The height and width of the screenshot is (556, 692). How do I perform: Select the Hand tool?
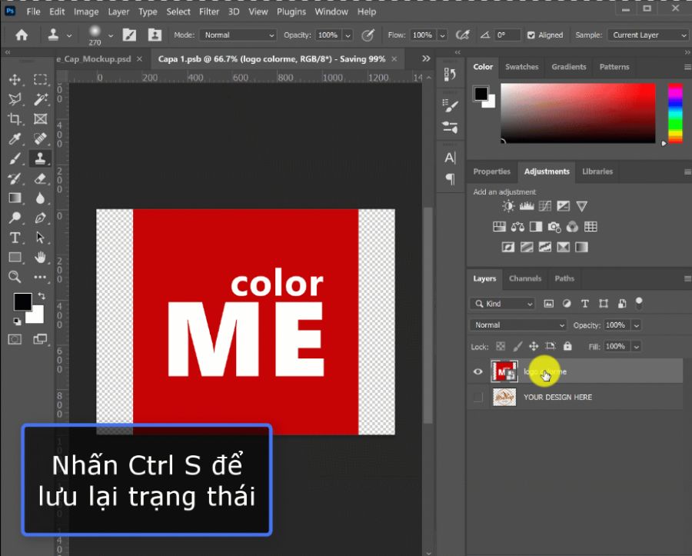tap(40, 257)
